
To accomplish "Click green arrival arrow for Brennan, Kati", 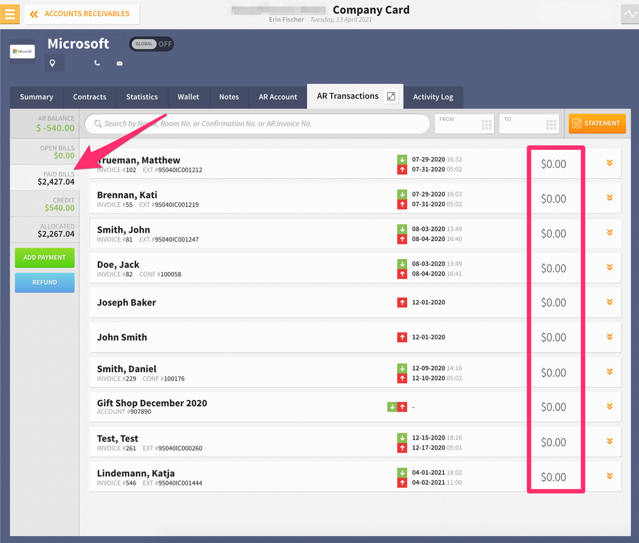I will [402, 194].
